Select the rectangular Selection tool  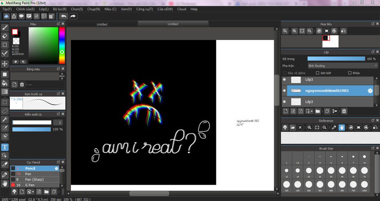pos(4,102)
